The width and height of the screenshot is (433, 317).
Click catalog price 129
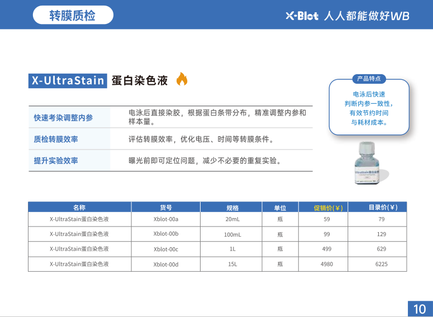(x=382, y=234)
